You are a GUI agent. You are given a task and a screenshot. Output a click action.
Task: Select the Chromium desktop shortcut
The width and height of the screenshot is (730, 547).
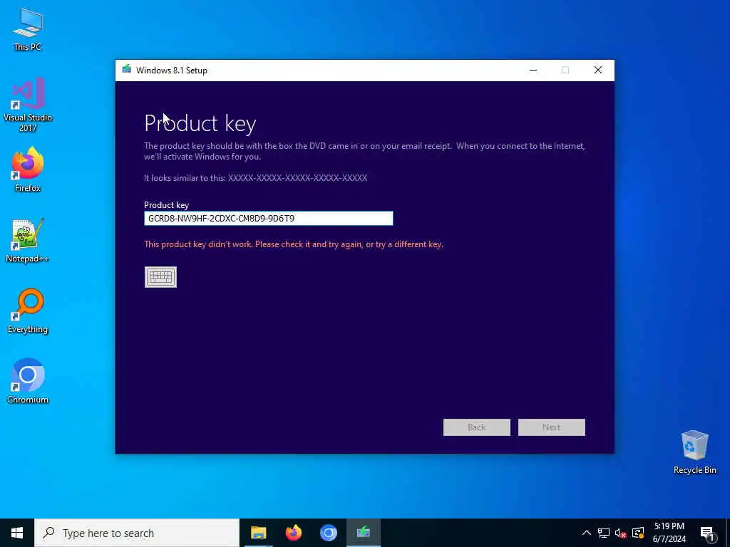[28, 381]
